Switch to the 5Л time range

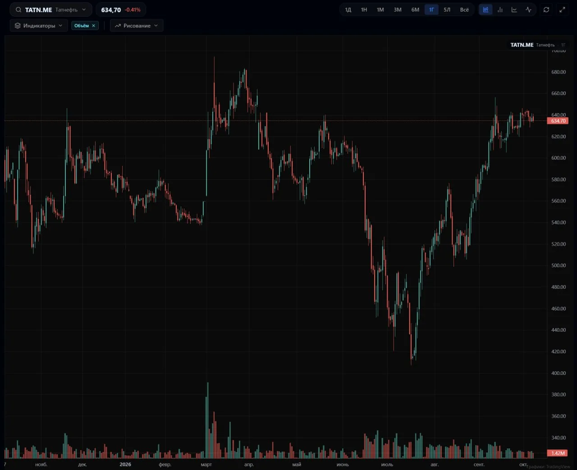447,9
